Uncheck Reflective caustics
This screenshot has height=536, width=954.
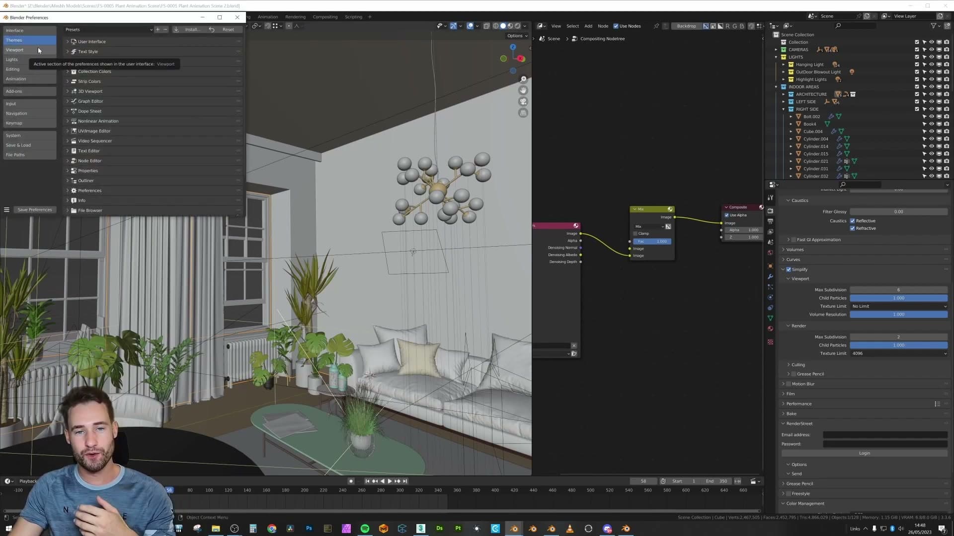853,221
